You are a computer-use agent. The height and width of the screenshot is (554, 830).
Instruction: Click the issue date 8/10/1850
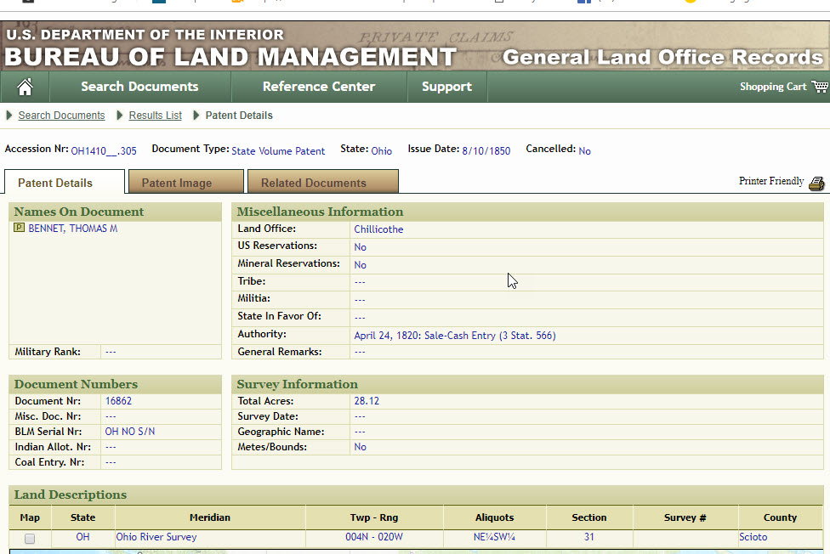click(x=486, y=150)
